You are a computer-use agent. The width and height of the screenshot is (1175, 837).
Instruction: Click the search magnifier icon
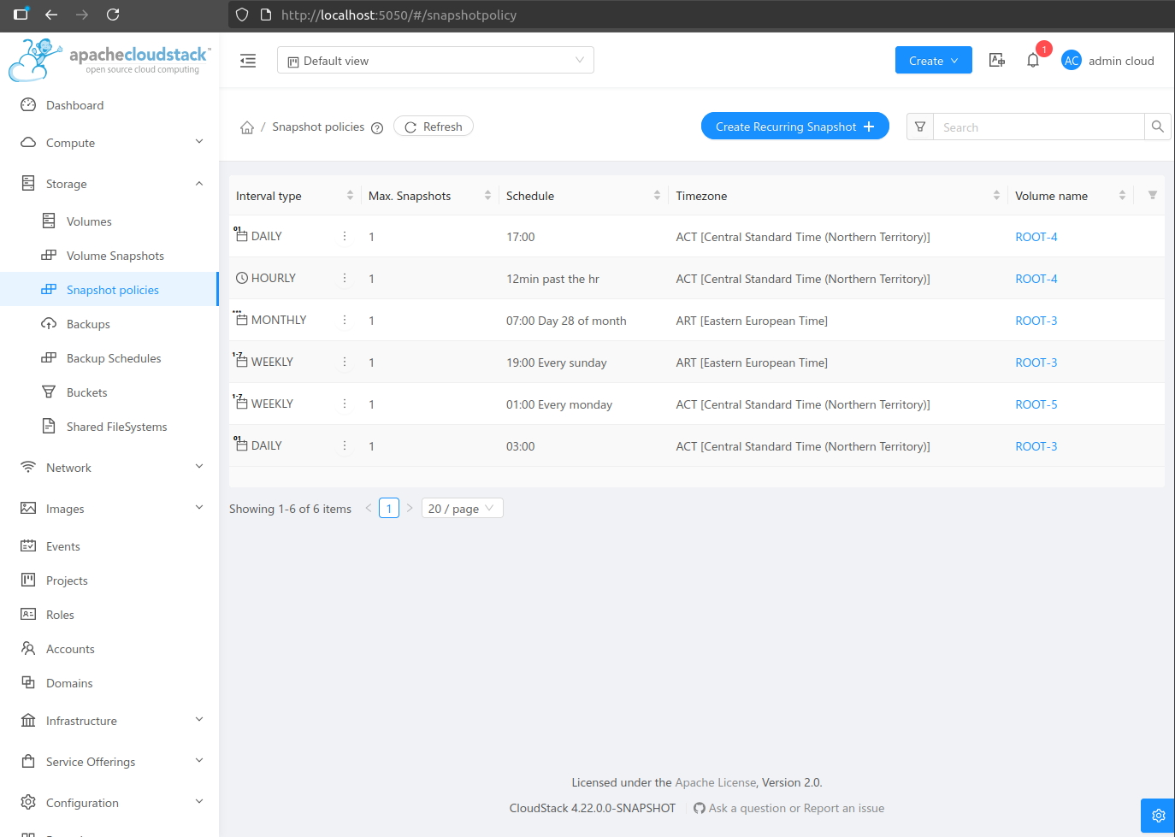click(1157, 127)
